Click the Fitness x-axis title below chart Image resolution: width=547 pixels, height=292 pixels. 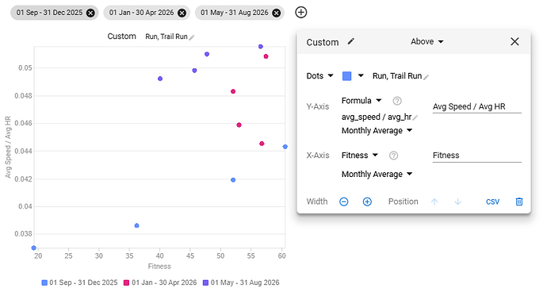pyautogui.click(x=159, y=266)
